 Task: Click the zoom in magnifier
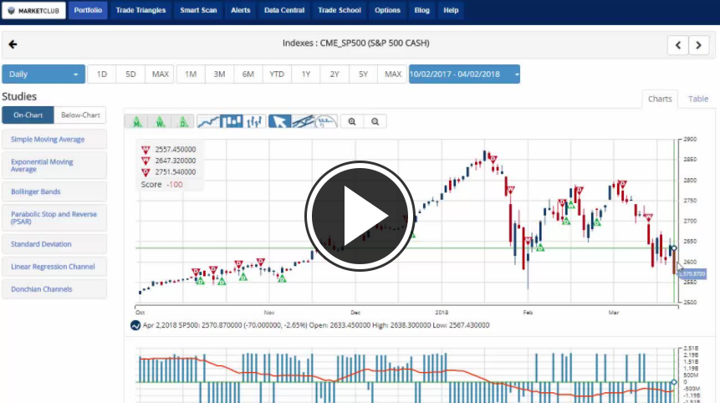coord(353,121)
